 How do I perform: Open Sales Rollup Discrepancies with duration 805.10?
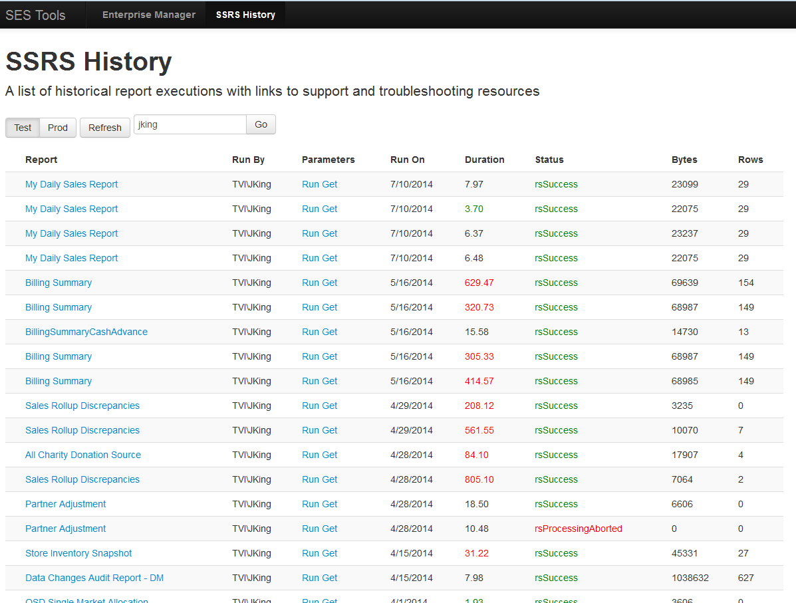click(x=82, y=479)
